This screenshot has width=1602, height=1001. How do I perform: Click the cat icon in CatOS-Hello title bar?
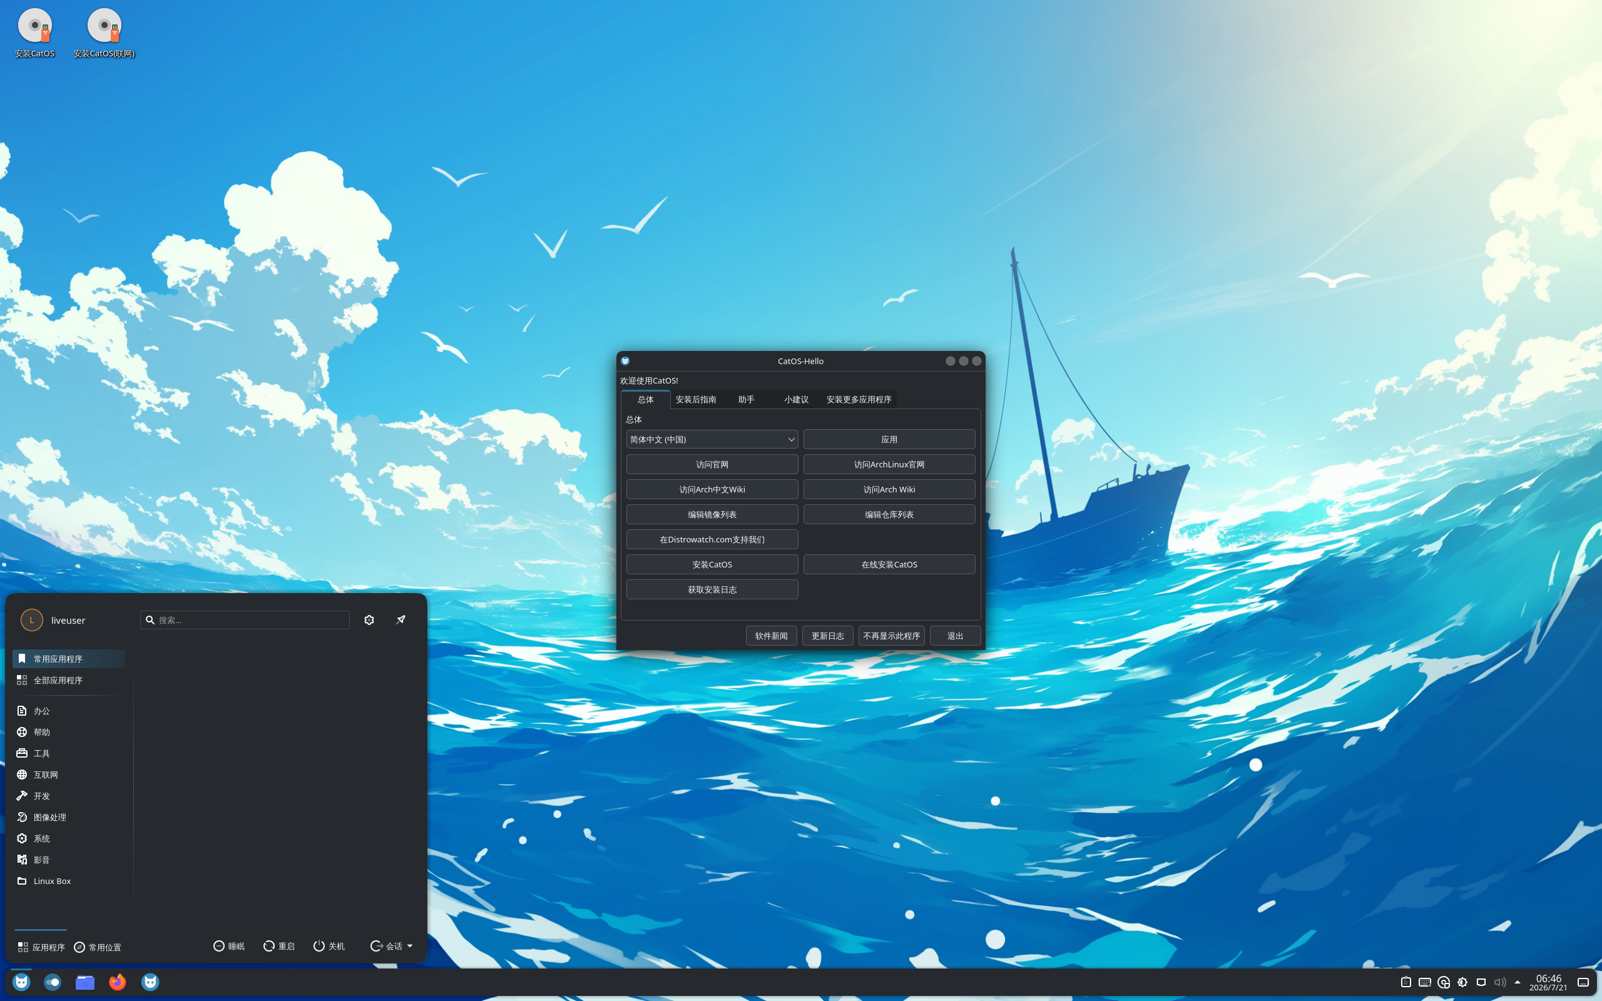coord(625,361)
